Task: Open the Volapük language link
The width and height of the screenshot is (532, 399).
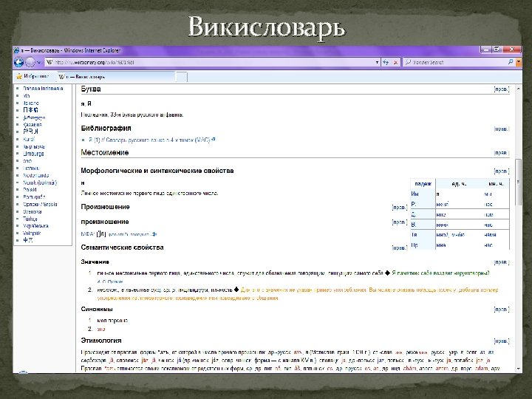Action: click(x=32, y=233)
